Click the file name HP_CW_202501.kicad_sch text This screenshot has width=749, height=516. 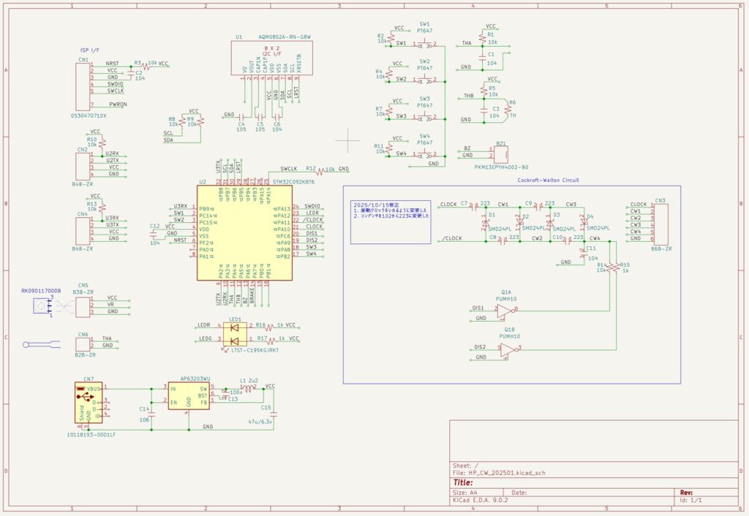point(505,473)
